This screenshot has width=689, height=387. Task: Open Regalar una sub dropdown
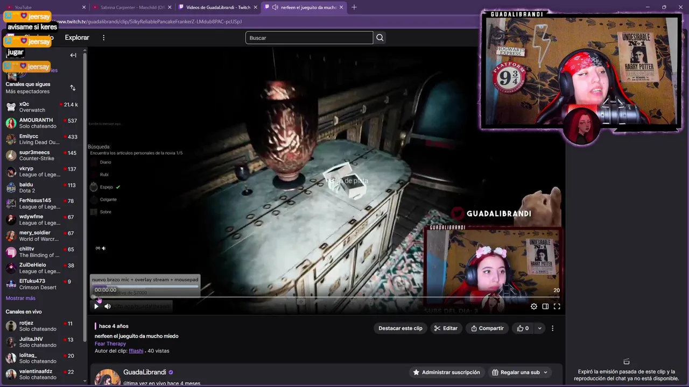(x=520, y=372)
